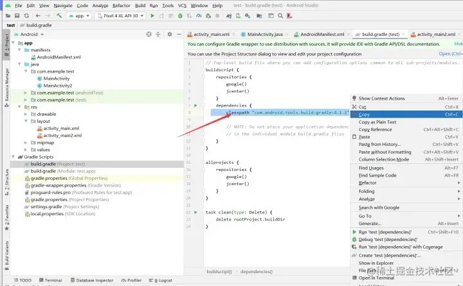Switch to the AndroidManifest.xml tab
The height and width of the screenshot is (286, 463).
coord(322,34)
